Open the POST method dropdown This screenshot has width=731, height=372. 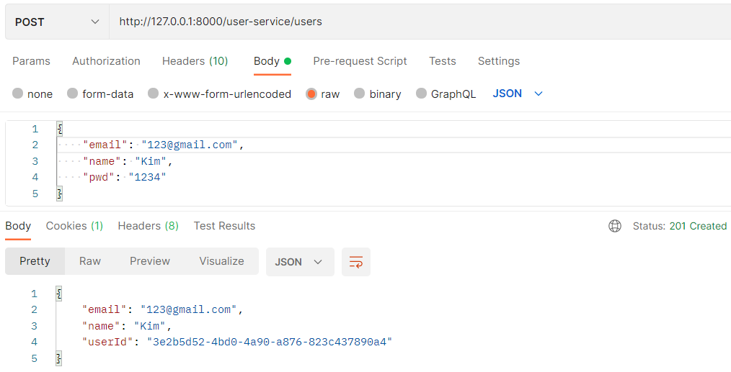57,22
